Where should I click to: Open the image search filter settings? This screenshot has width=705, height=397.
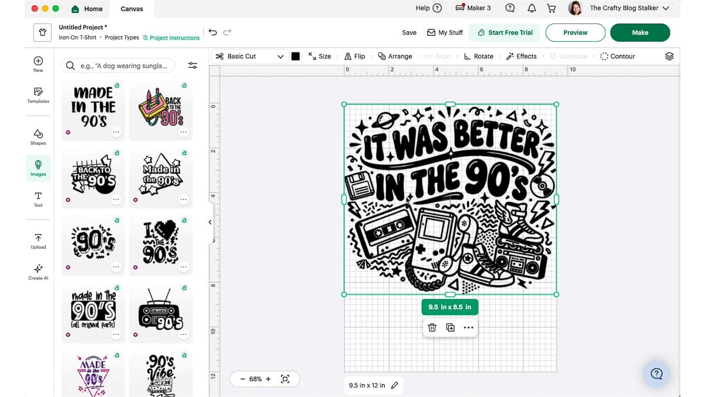[x=193, y=66]
